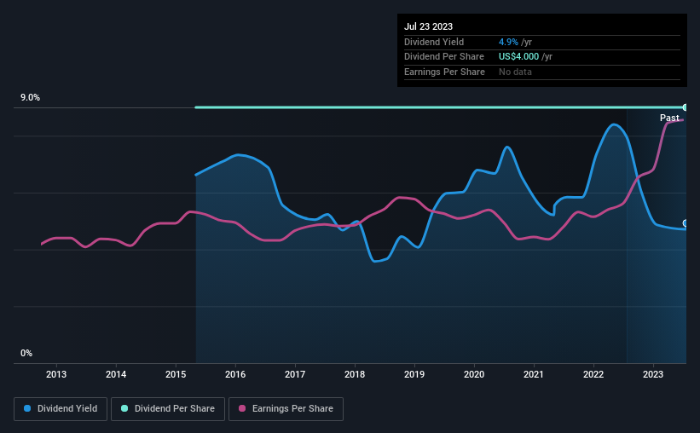Click the teal Dividend Per Share legend dot
The width and height of the screenshot is (700, 433).
coord(124,408)
